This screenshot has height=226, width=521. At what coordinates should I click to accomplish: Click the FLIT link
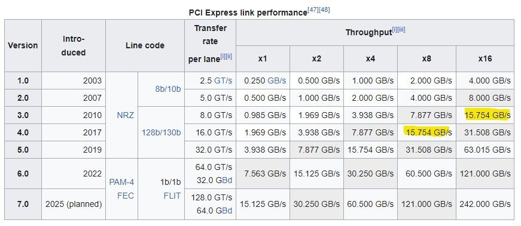coord(172,196)
